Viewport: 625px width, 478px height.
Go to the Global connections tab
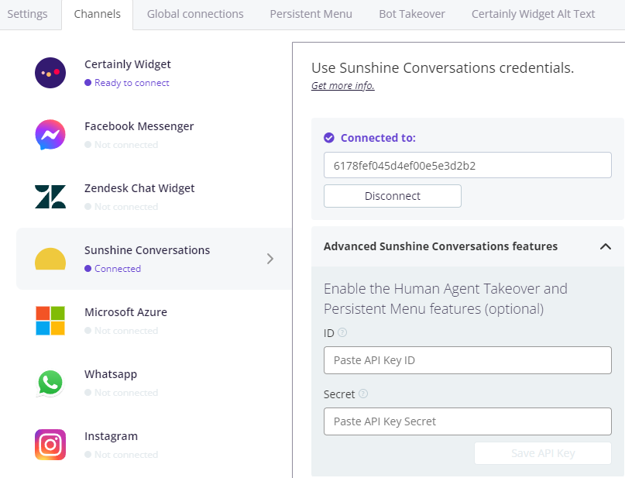tap(195, 14)
